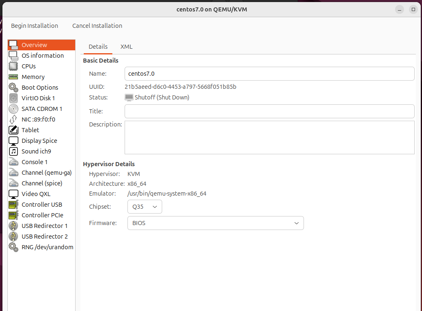Click the SATA CDROM 1 disc icon
This screenshot has height=311, width=422.
(x=13, y=109)
